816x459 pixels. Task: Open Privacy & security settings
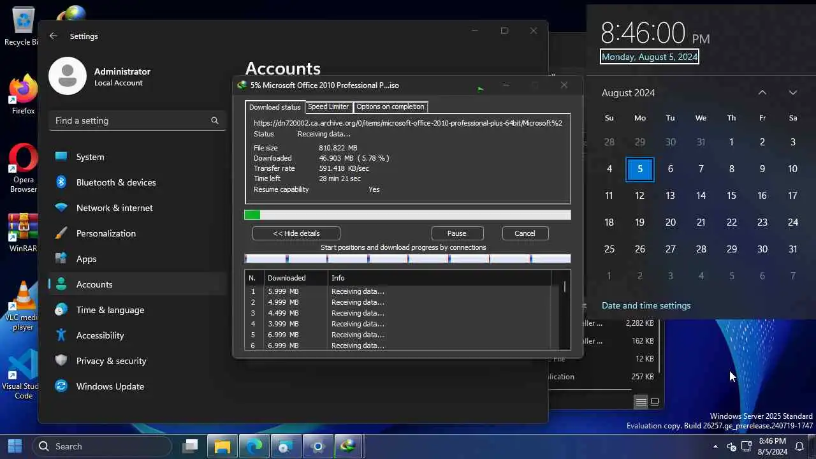[138, 361]
